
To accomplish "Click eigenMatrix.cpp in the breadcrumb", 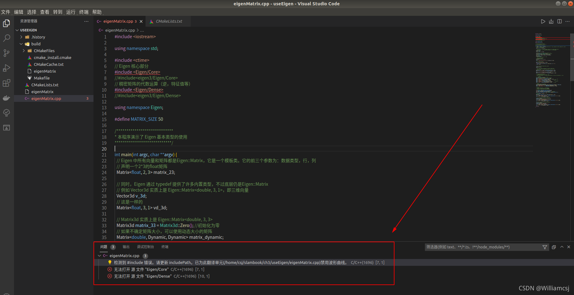I will tap(120, 30).
